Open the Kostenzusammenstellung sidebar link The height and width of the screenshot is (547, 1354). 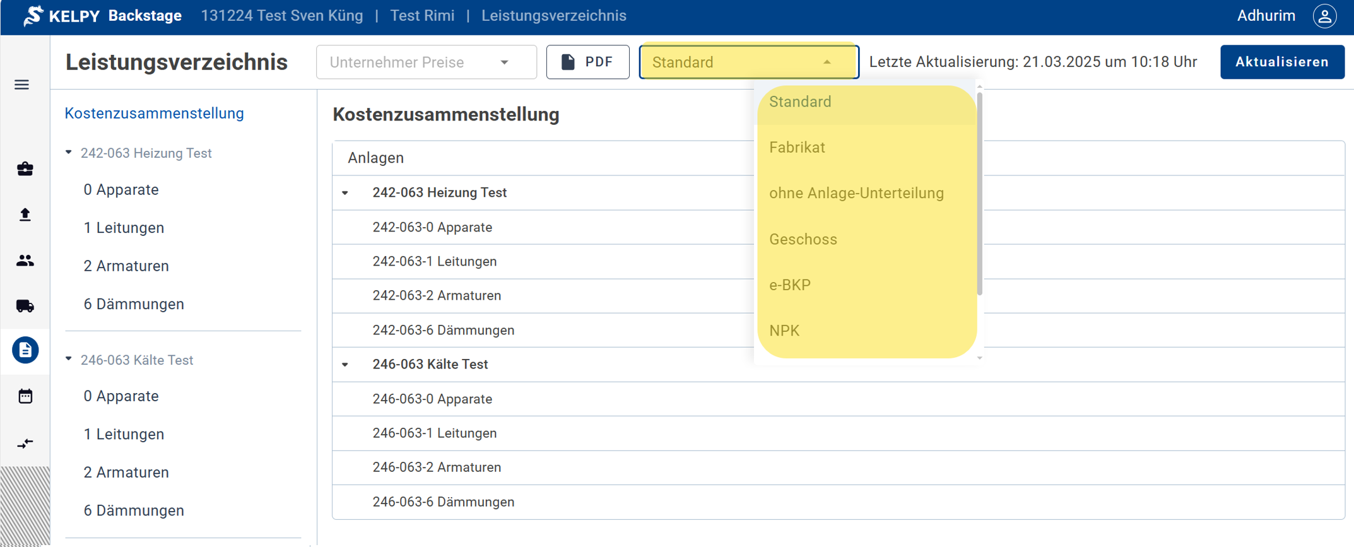[x=154, y=113]
